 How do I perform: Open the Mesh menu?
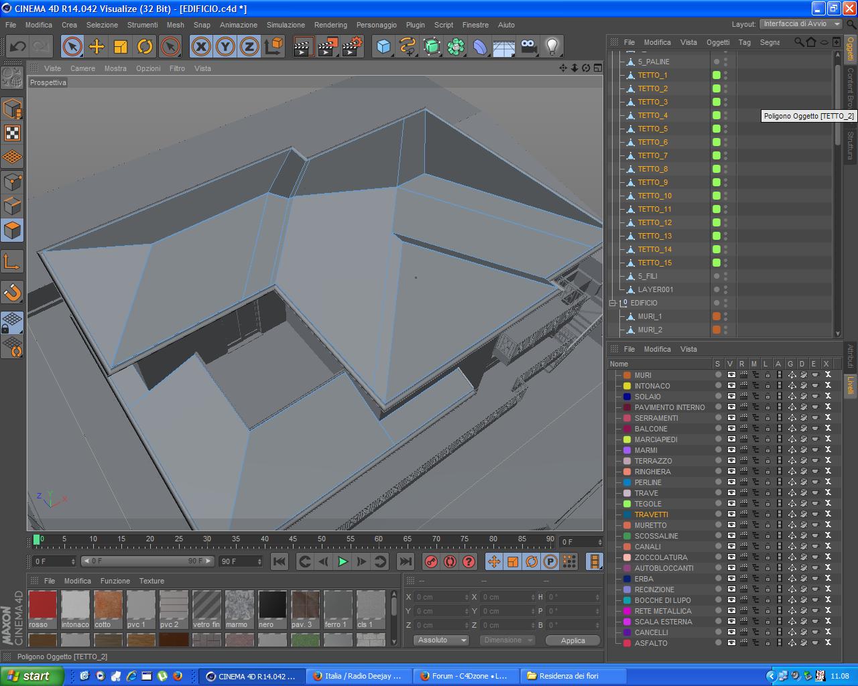tap(176, 25)
